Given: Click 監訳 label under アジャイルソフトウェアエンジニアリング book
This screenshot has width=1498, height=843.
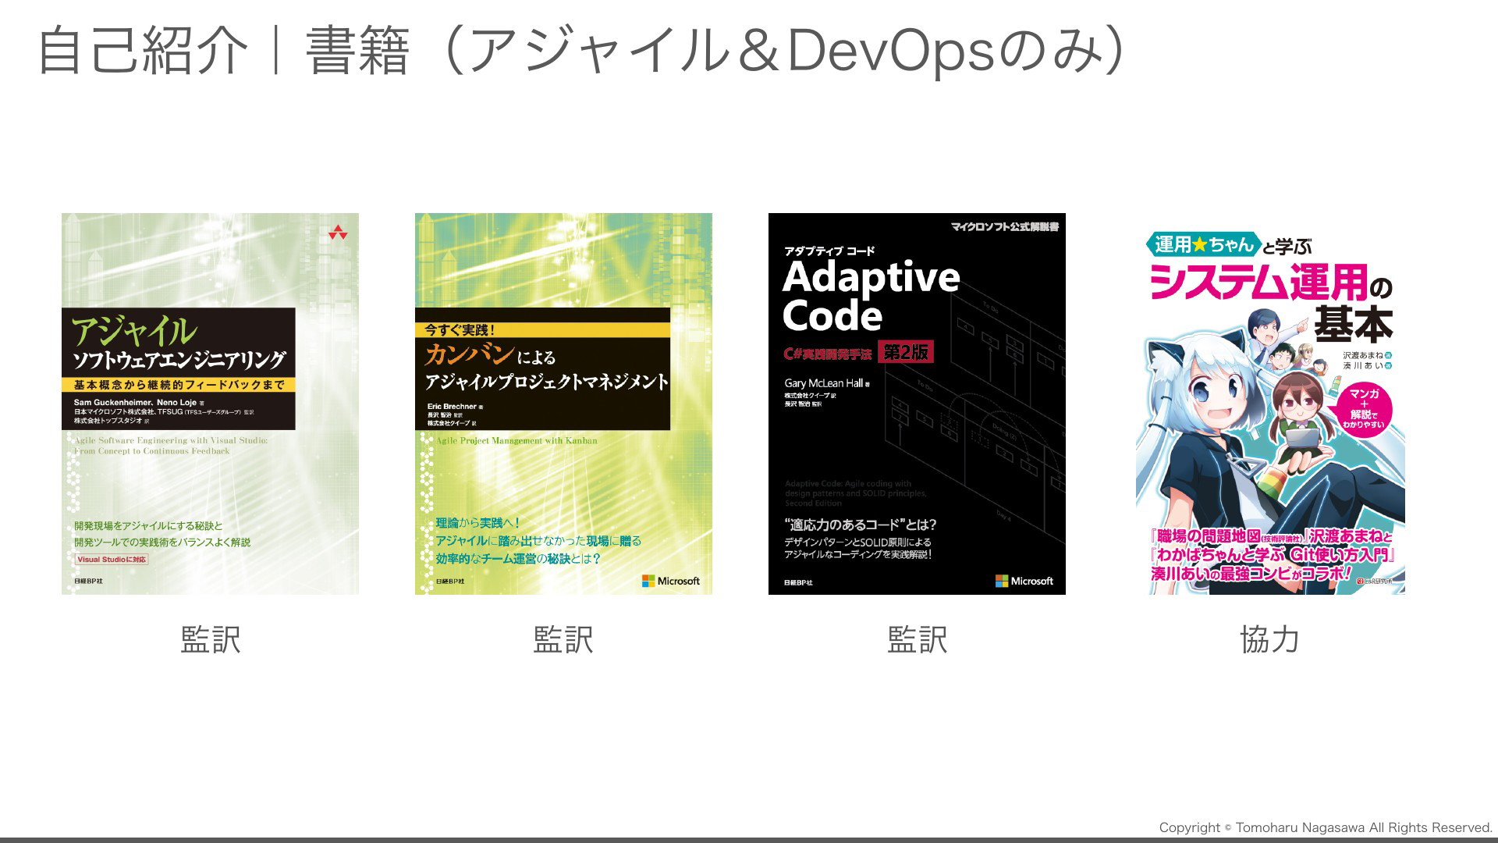Looking at the screenshot, I should [x=211, y=639].
